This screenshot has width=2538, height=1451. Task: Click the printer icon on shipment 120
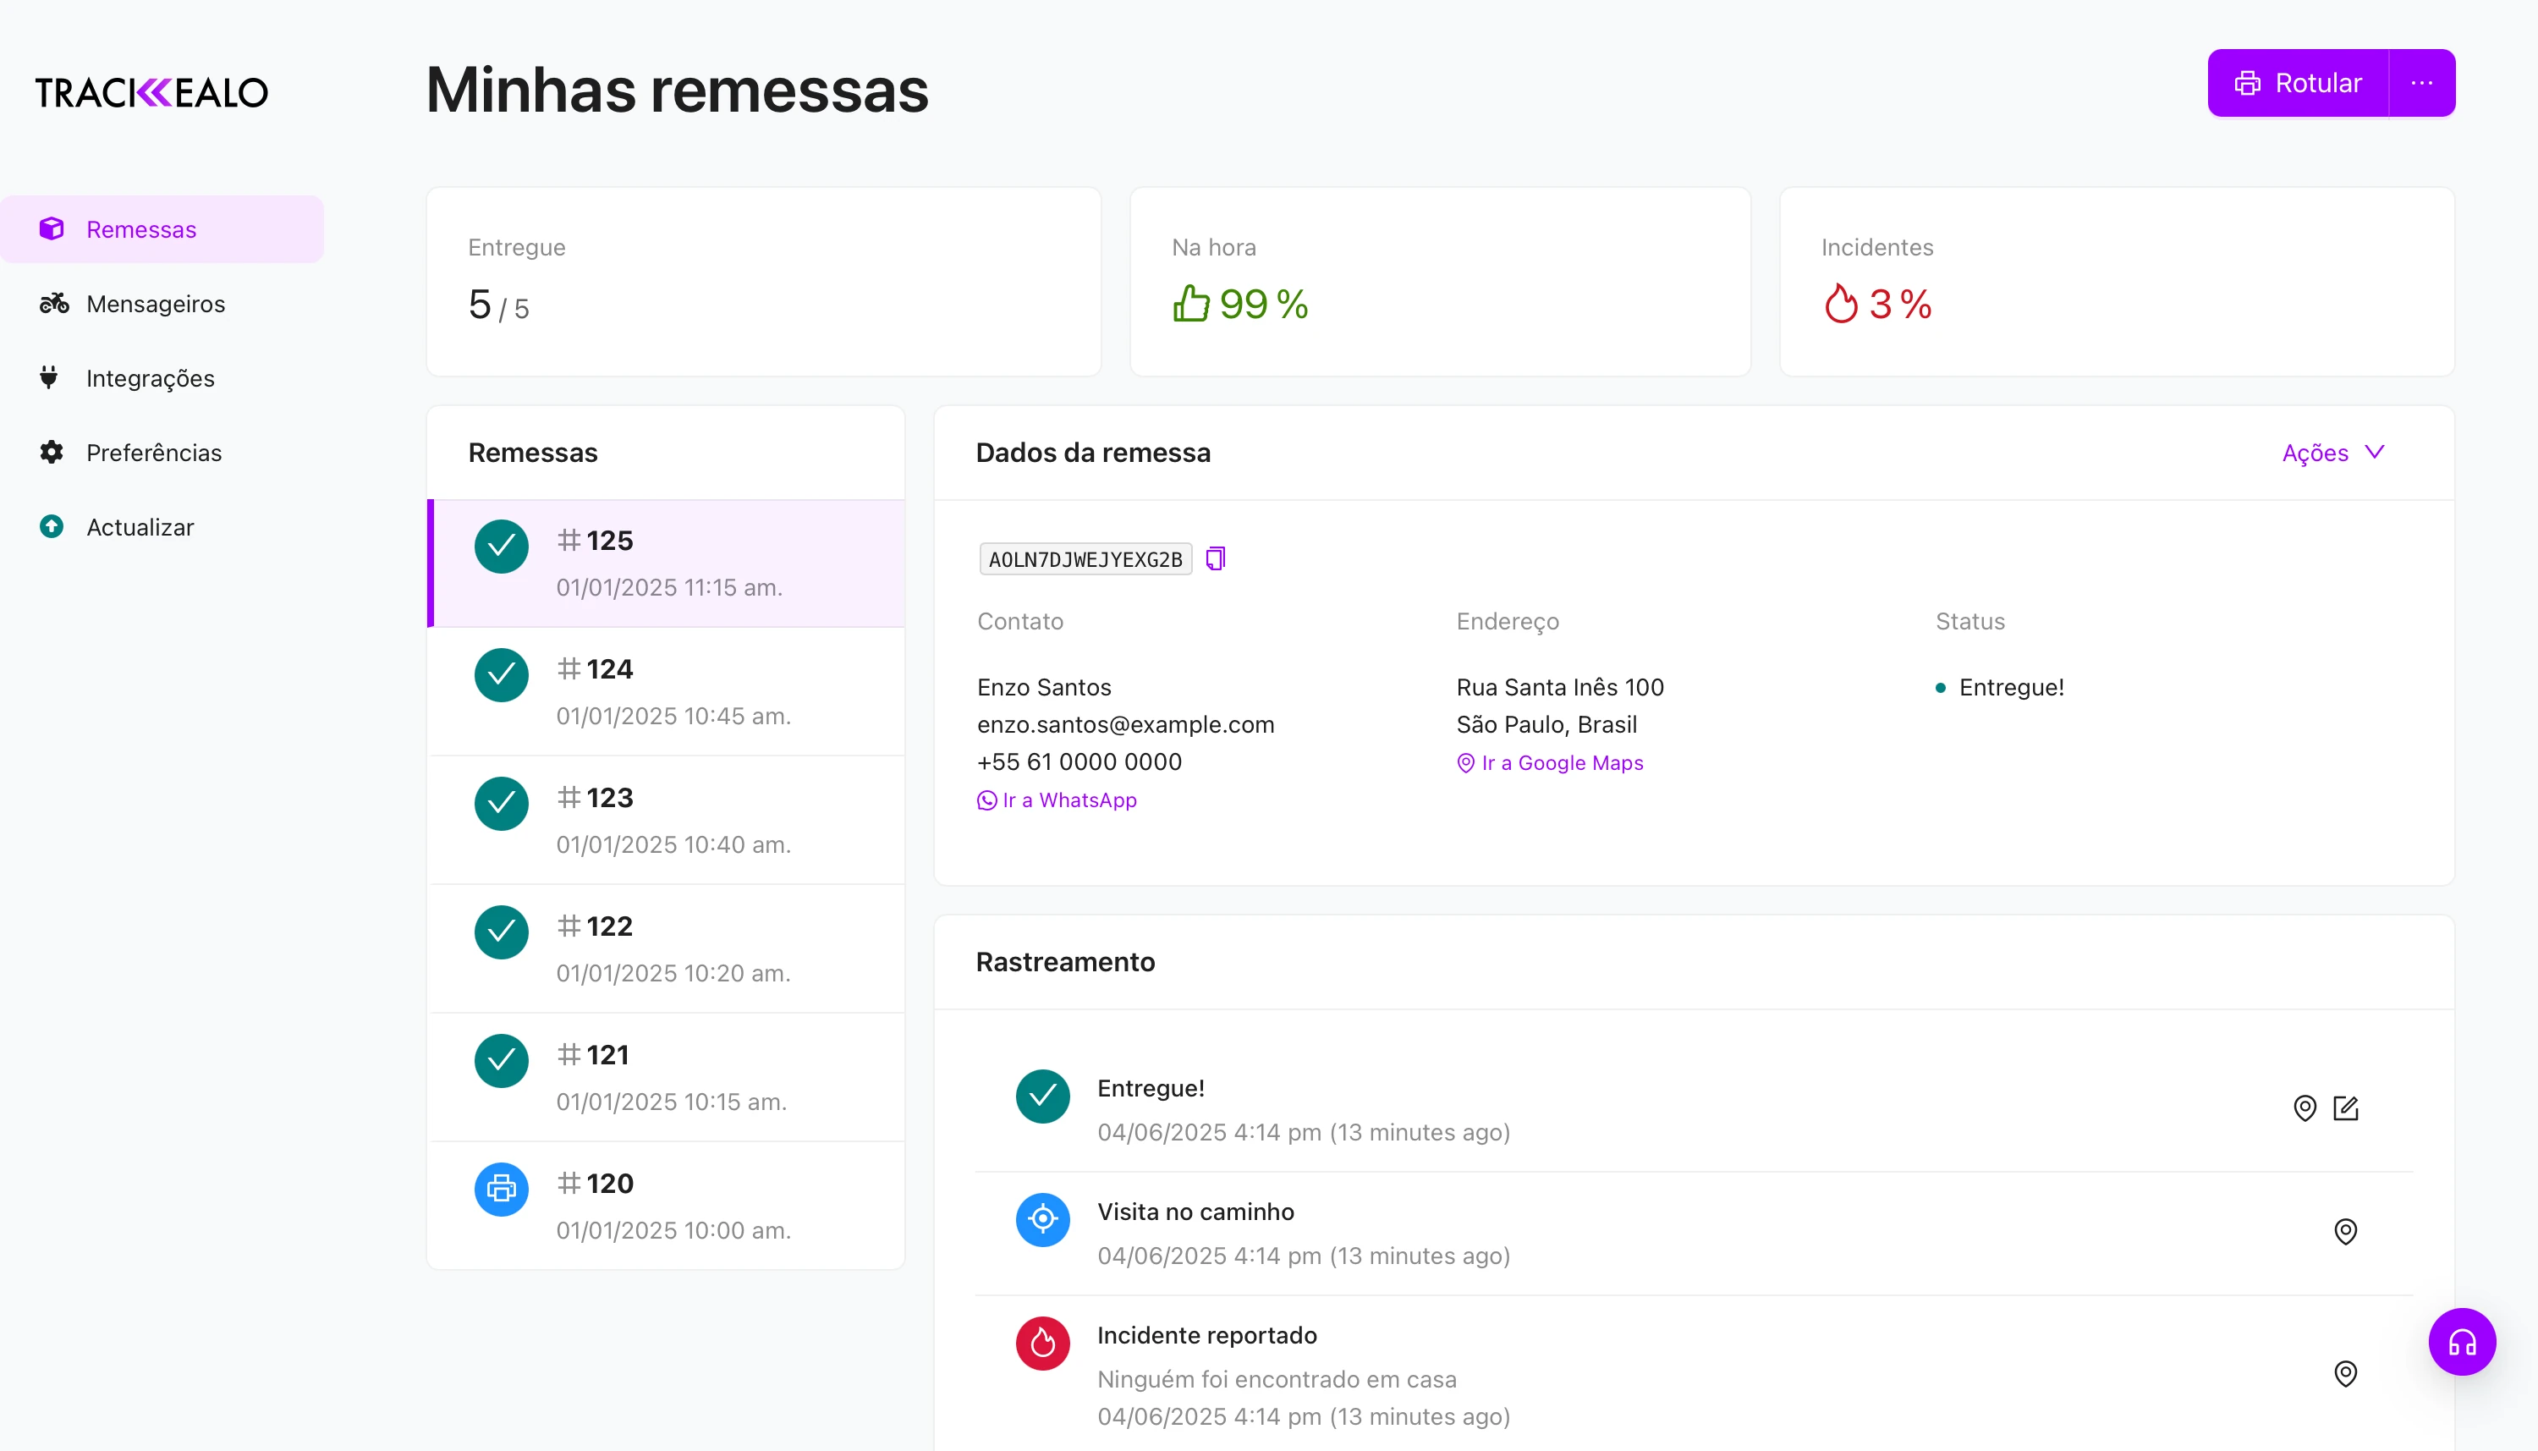[500, 1189]
